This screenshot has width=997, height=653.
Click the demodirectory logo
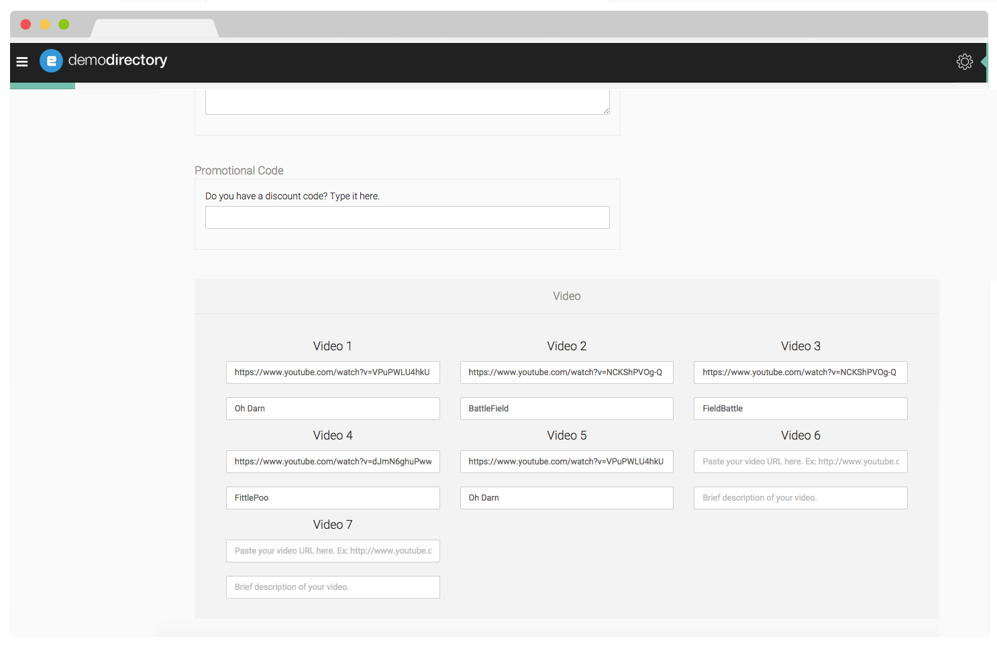coord(103,60)
